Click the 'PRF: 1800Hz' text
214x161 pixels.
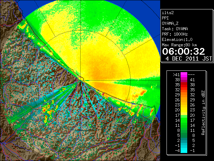point(175,34)
